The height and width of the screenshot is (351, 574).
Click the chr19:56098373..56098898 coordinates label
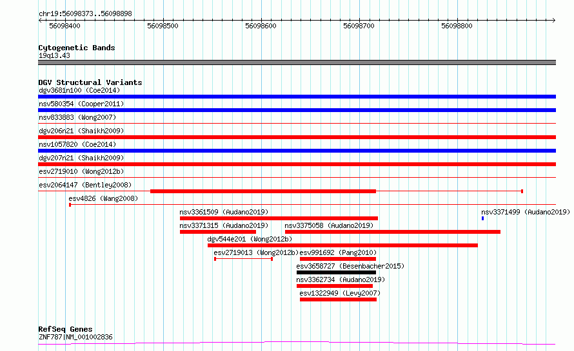pyautogui.click(x=85, y=14)
